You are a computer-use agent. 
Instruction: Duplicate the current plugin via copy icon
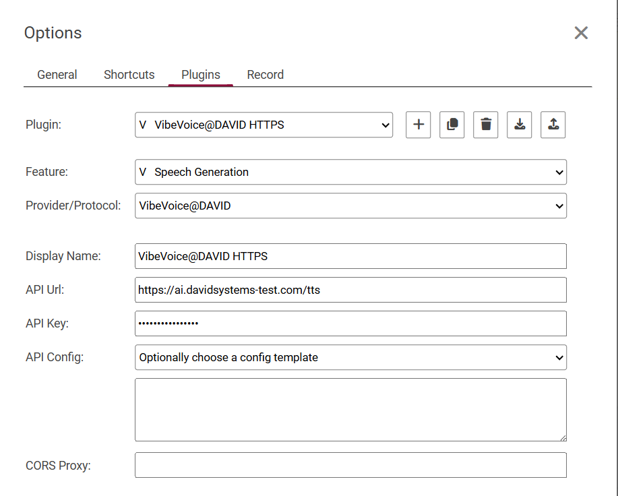pos(452,125)
